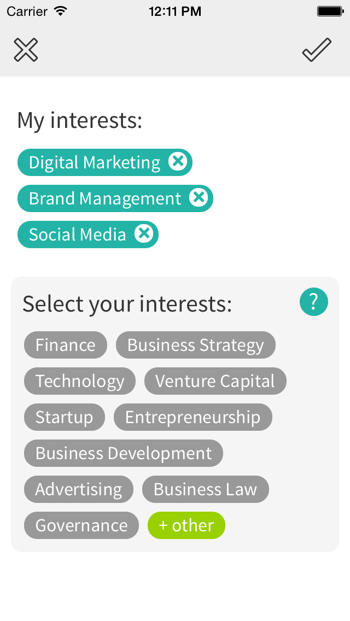Tap the X cancel icon at top
The height and width of the screenshot is (621, 350).
tap(26, 50)
